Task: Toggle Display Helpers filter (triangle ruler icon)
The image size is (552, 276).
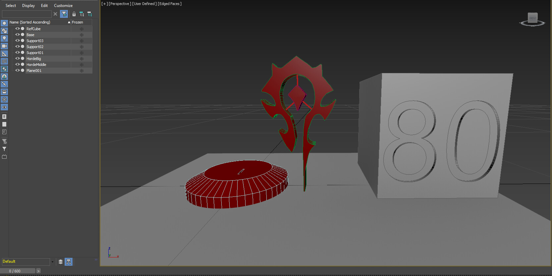Action: (4, 54)
